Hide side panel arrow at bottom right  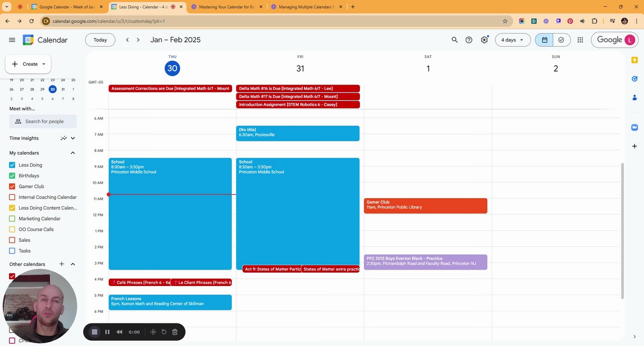point(634,337)
